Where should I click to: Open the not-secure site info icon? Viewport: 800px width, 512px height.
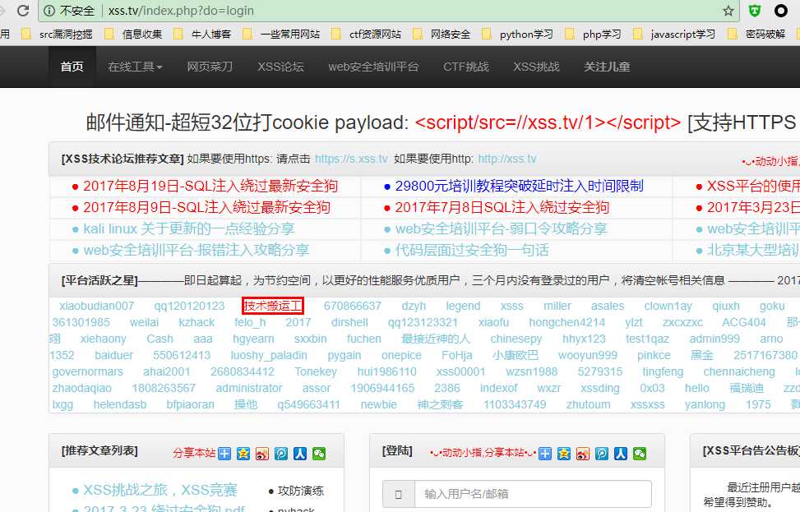(49, 11)
